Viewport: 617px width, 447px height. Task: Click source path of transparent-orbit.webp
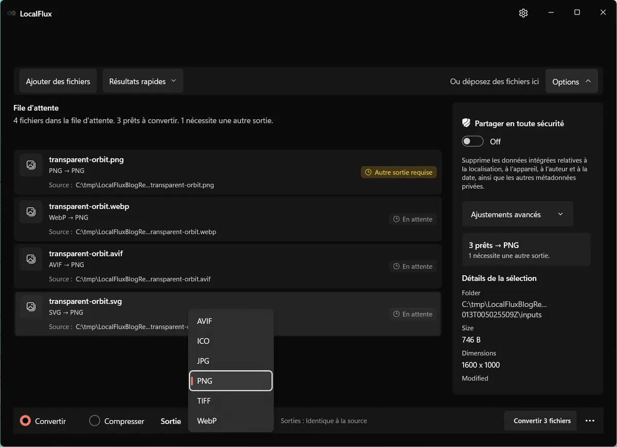(146, 232)
